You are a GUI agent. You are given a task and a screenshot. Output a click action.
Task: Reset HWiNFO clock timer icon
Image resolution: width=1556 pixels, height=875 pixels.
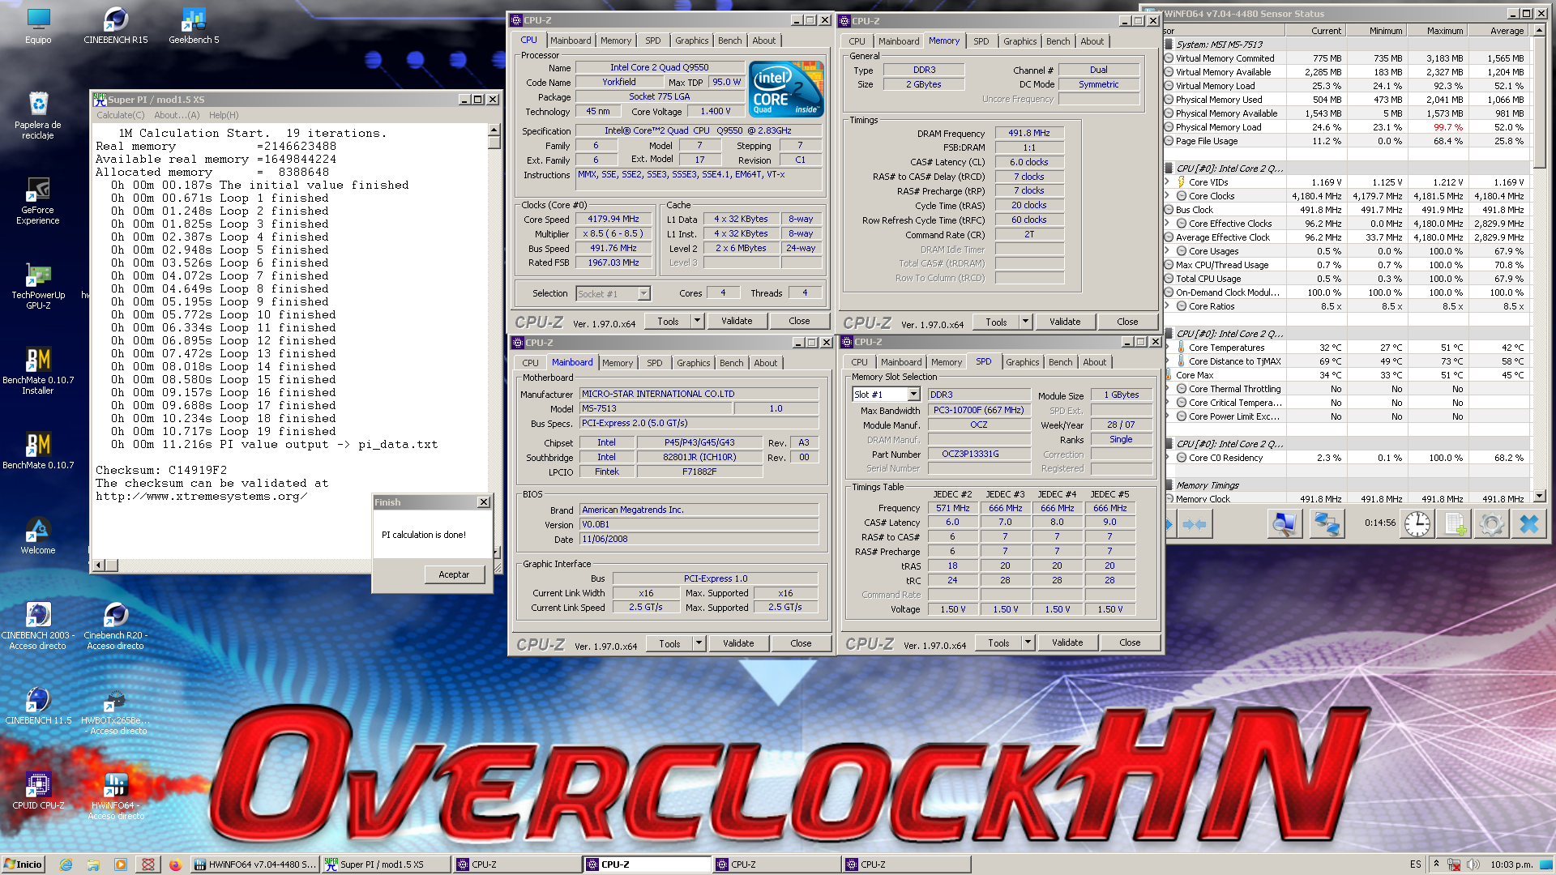click(x=1417, y=524)
